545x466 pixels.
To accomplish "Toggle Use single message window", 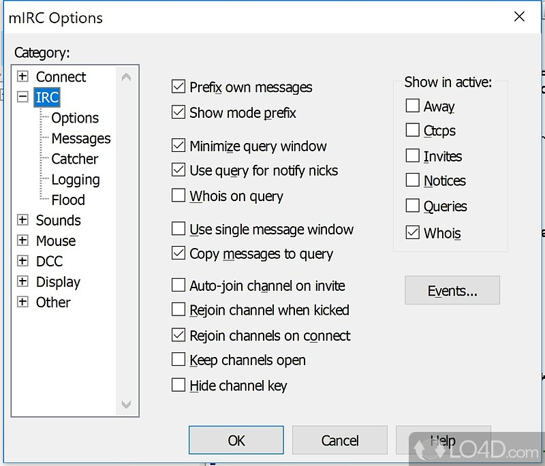I will [x=178, y=229].
